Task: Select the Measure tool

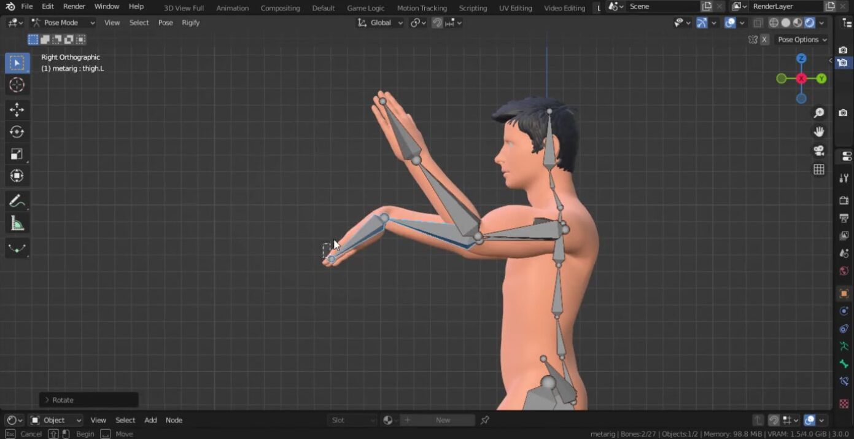Action: click(17, 224)
